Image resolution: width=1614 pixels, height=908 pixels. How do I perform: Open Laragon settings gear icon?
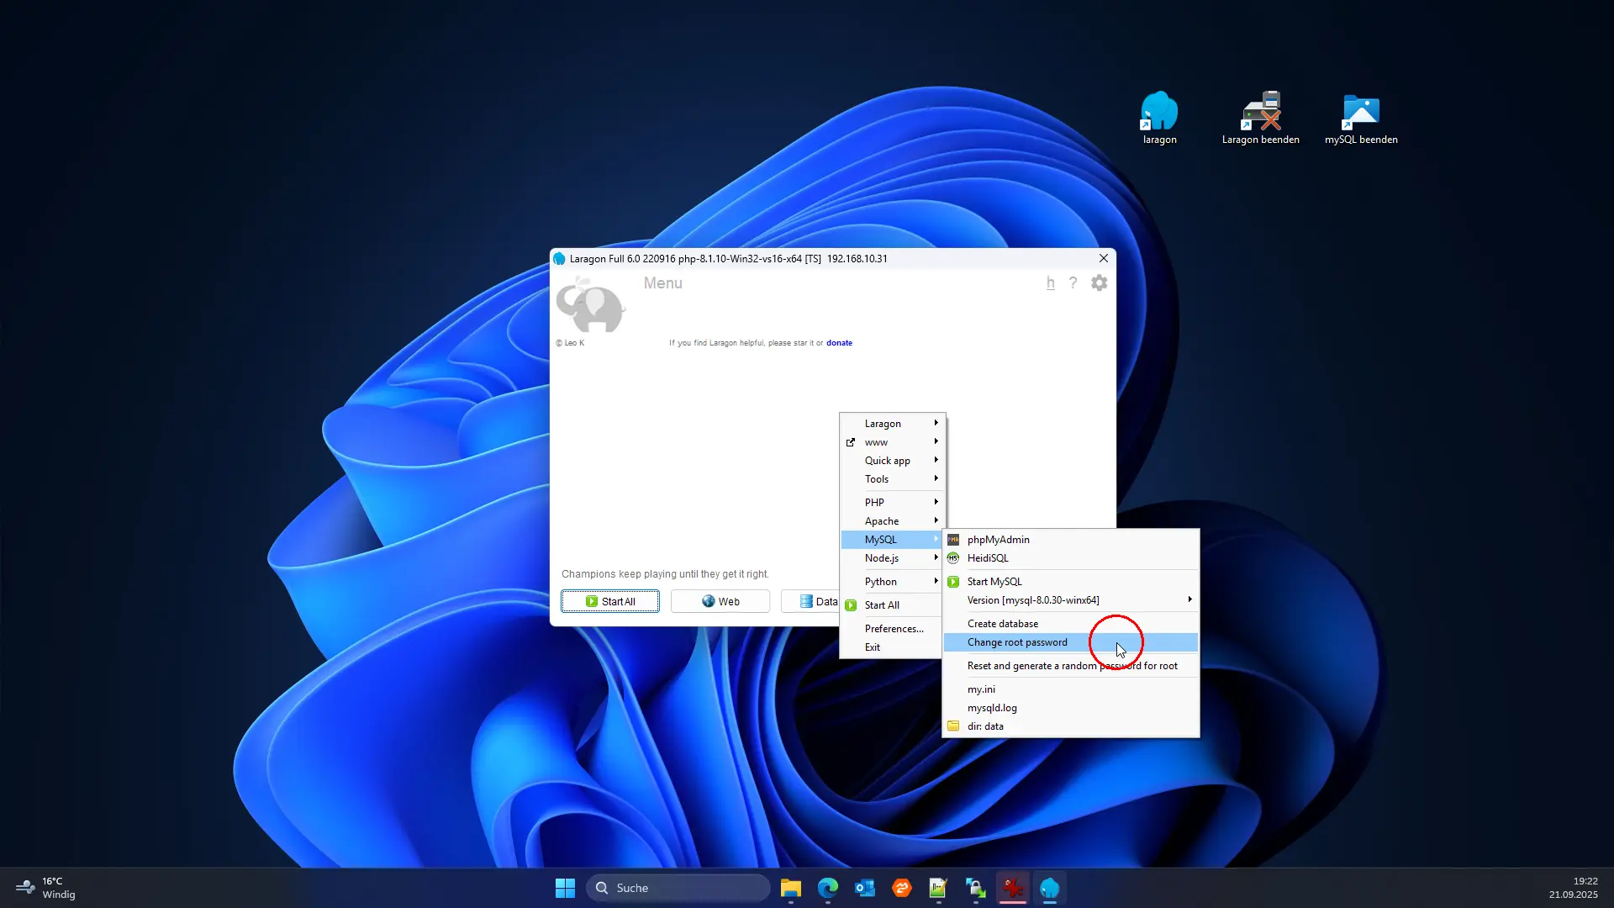pyautogui.click(x=1099, y=283)
